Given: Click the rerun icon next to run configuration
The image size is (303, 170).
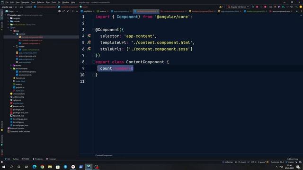Looking at the screenshot, I should click(253, 7).
